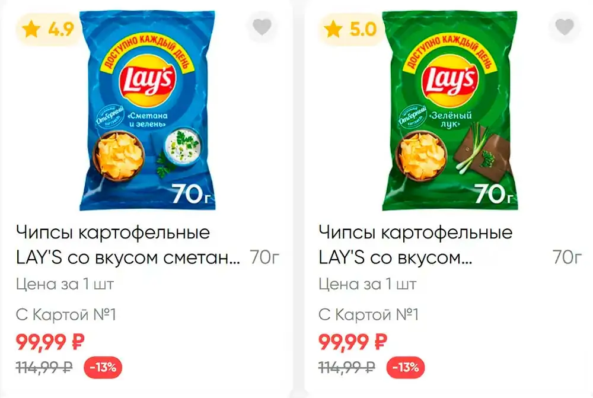Click the 70г weight label on left card
Image resolution: width=593 pixels, height=398 pixels.
pyautogui.click(x=264, y=257)
